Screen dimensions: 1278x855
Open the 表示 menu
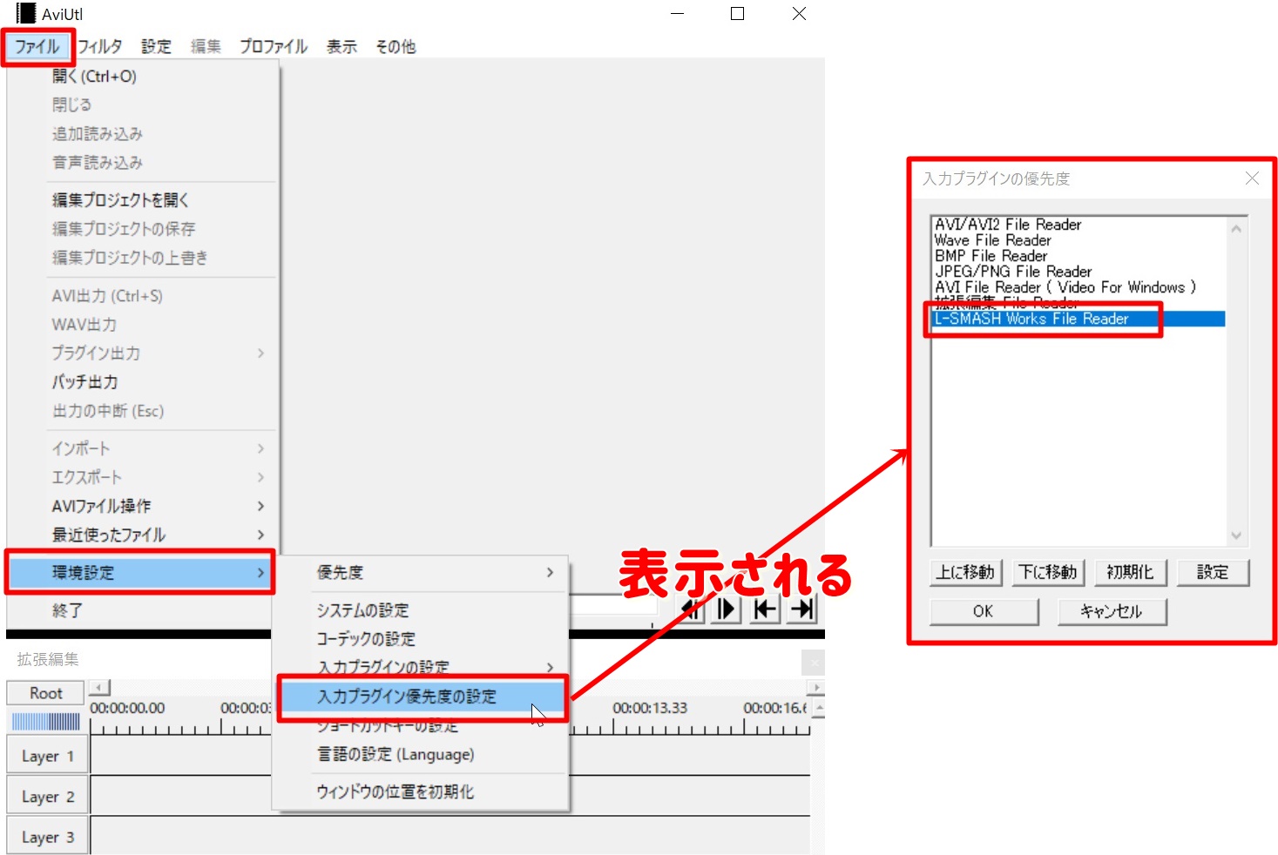pos(341,47)
